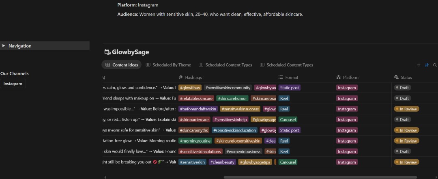This screenshot has height=179, width=438.
Task: Open Scheduled By Theme view tab
Action: pos(168,65)
